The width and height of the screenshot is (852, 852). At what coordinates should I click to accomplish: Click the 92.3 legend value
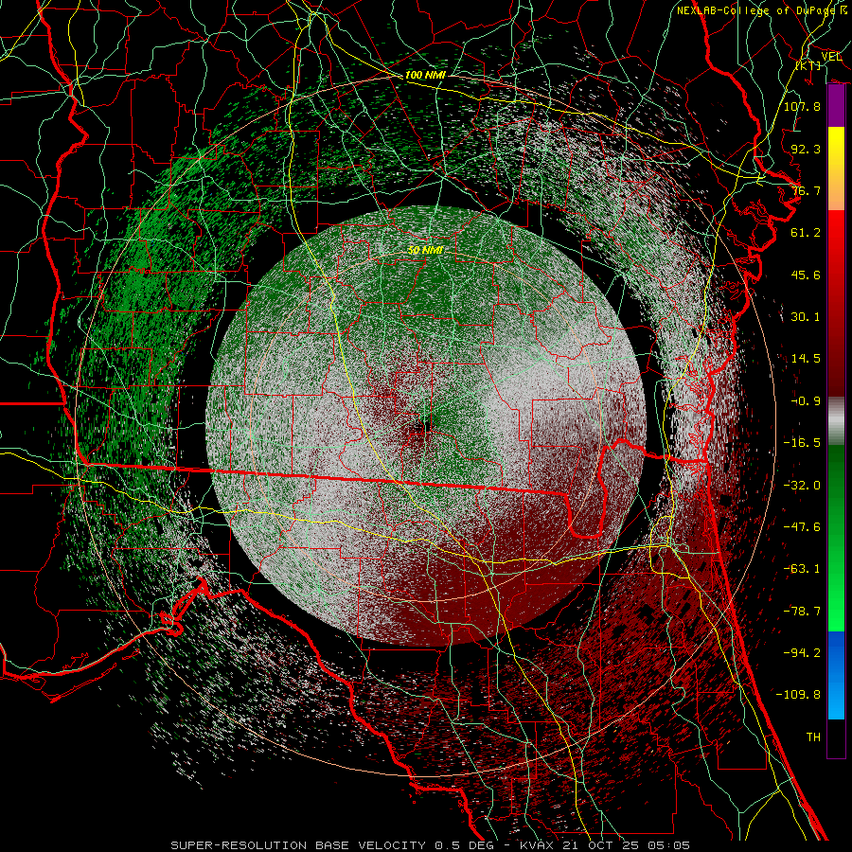806,149
